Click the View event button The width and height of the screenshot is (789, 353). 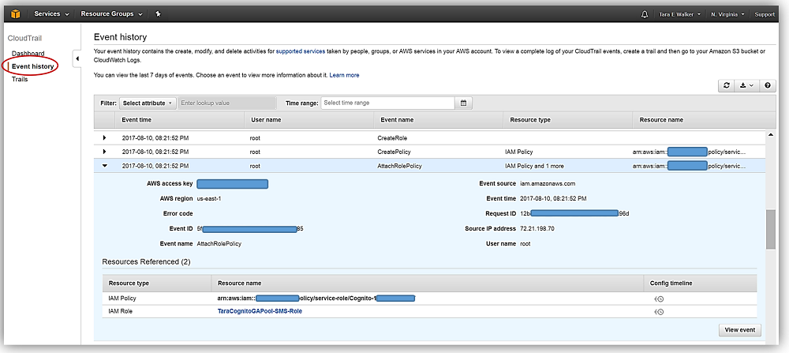[740, 330]
